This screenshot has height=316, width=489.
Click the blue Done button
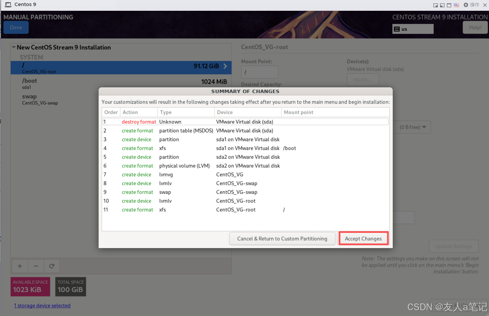click(x=16, y=28)
